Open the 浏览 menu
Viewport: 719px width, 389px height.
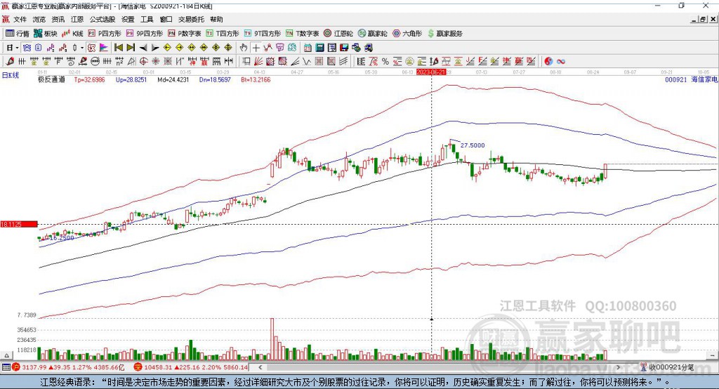point(39,19)
